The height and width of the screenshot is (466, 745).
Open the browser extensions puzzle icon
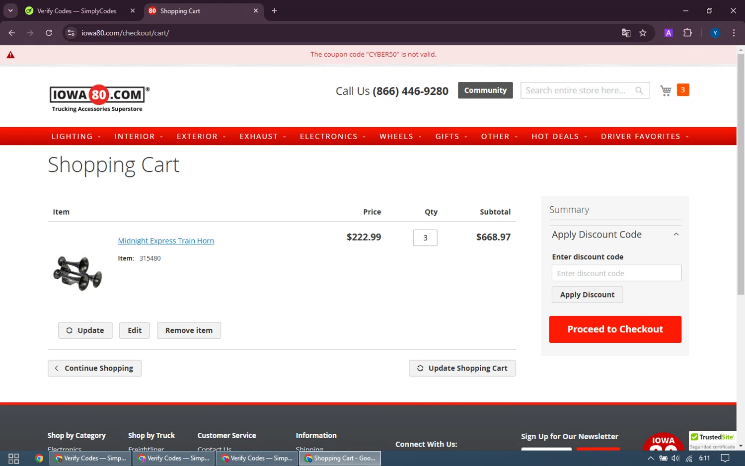point(687,33)
